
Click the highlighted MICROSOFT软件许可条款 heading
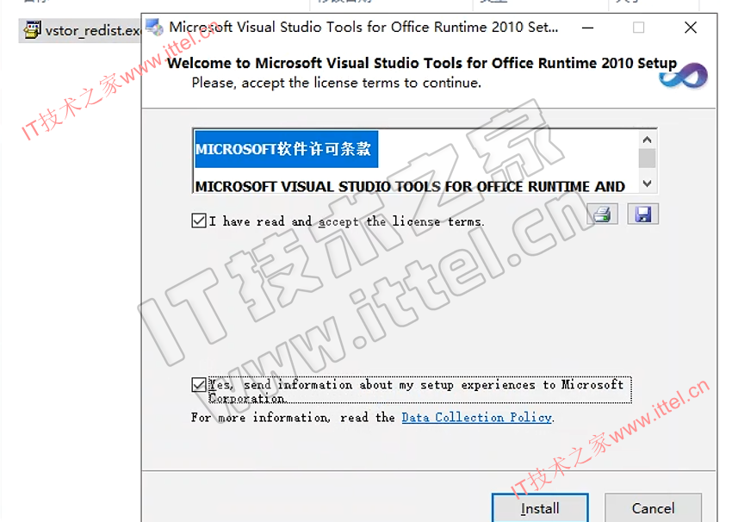click(x=286, y=149)
